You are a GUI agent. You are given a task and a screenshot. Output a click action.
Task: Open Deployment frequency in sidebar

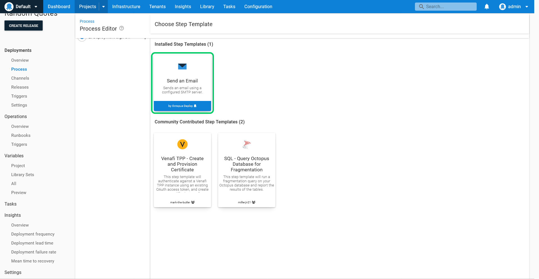[x=33, y=234]
